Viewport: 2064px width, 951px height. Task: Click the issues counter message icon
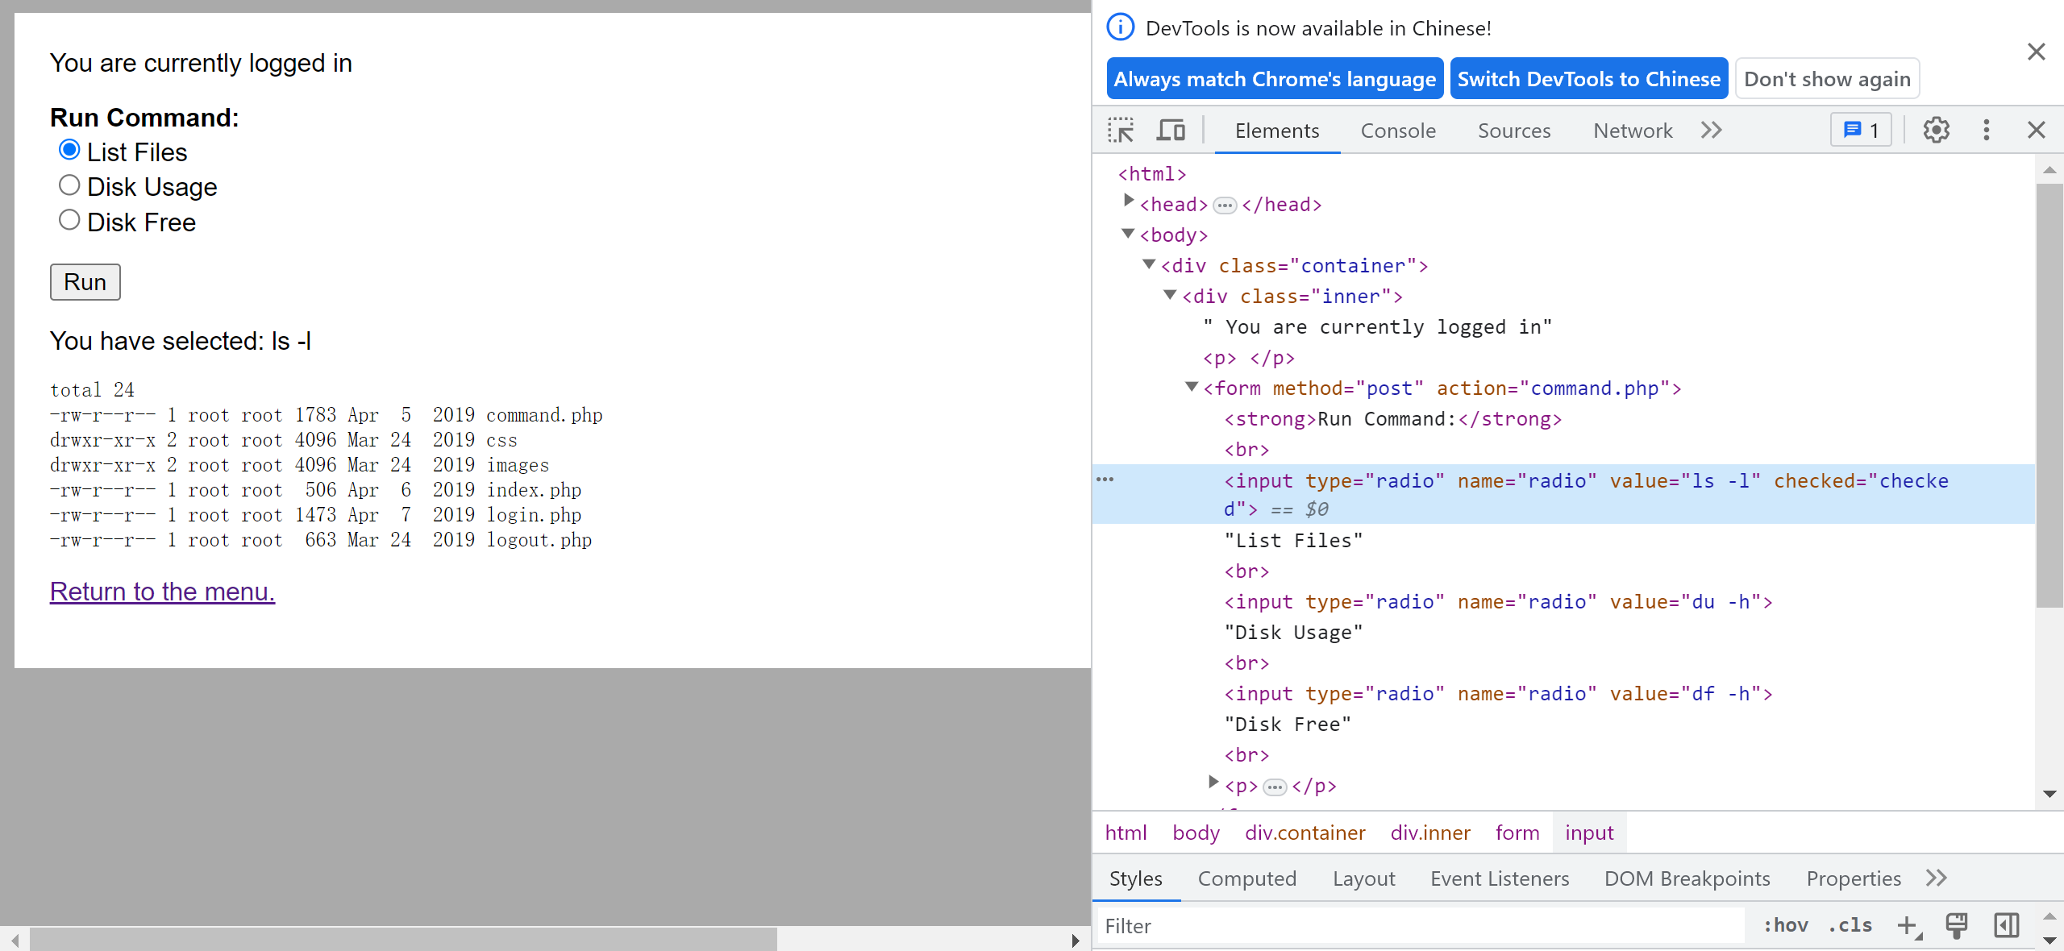[1861, 130]
